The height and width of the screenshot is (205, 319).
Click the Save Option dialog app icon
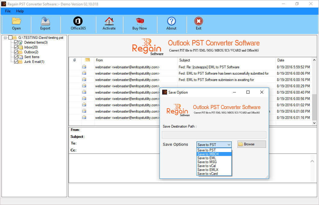coord(165,92)
